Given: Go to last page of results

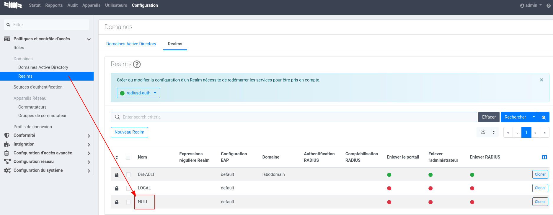Looking at the screenshot, I should coord(545,132).
